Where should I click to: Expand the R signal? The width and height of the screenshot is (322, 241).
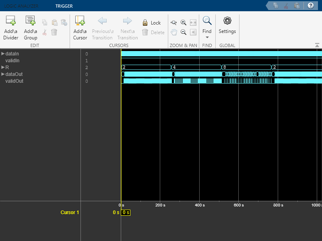3,67
